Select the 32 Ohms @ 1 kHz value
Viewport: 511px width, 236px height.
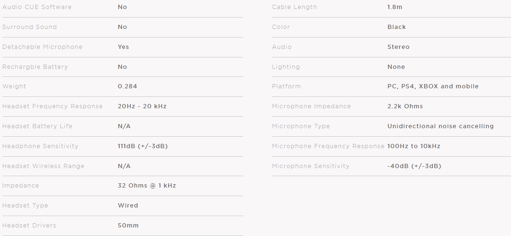147,186
